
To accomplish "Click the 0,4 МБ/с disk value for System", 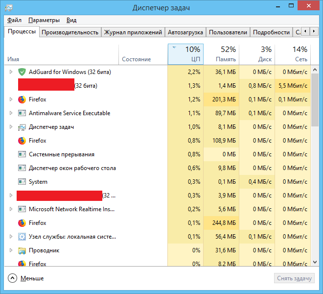I will point(260,182).
